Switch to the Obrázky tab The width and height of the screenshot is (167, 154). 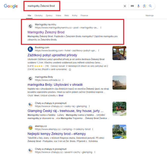tap(38, 16)
